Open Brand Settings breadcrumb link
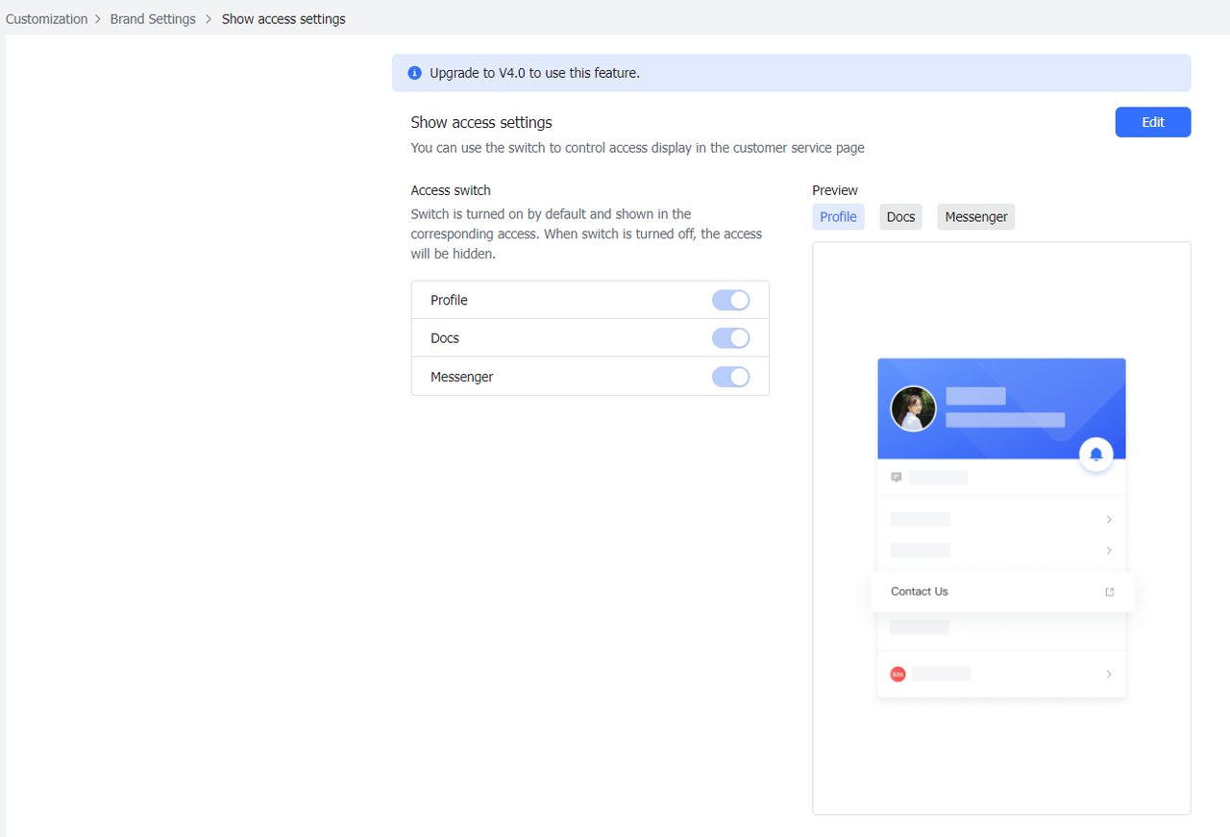 (153, 19)
